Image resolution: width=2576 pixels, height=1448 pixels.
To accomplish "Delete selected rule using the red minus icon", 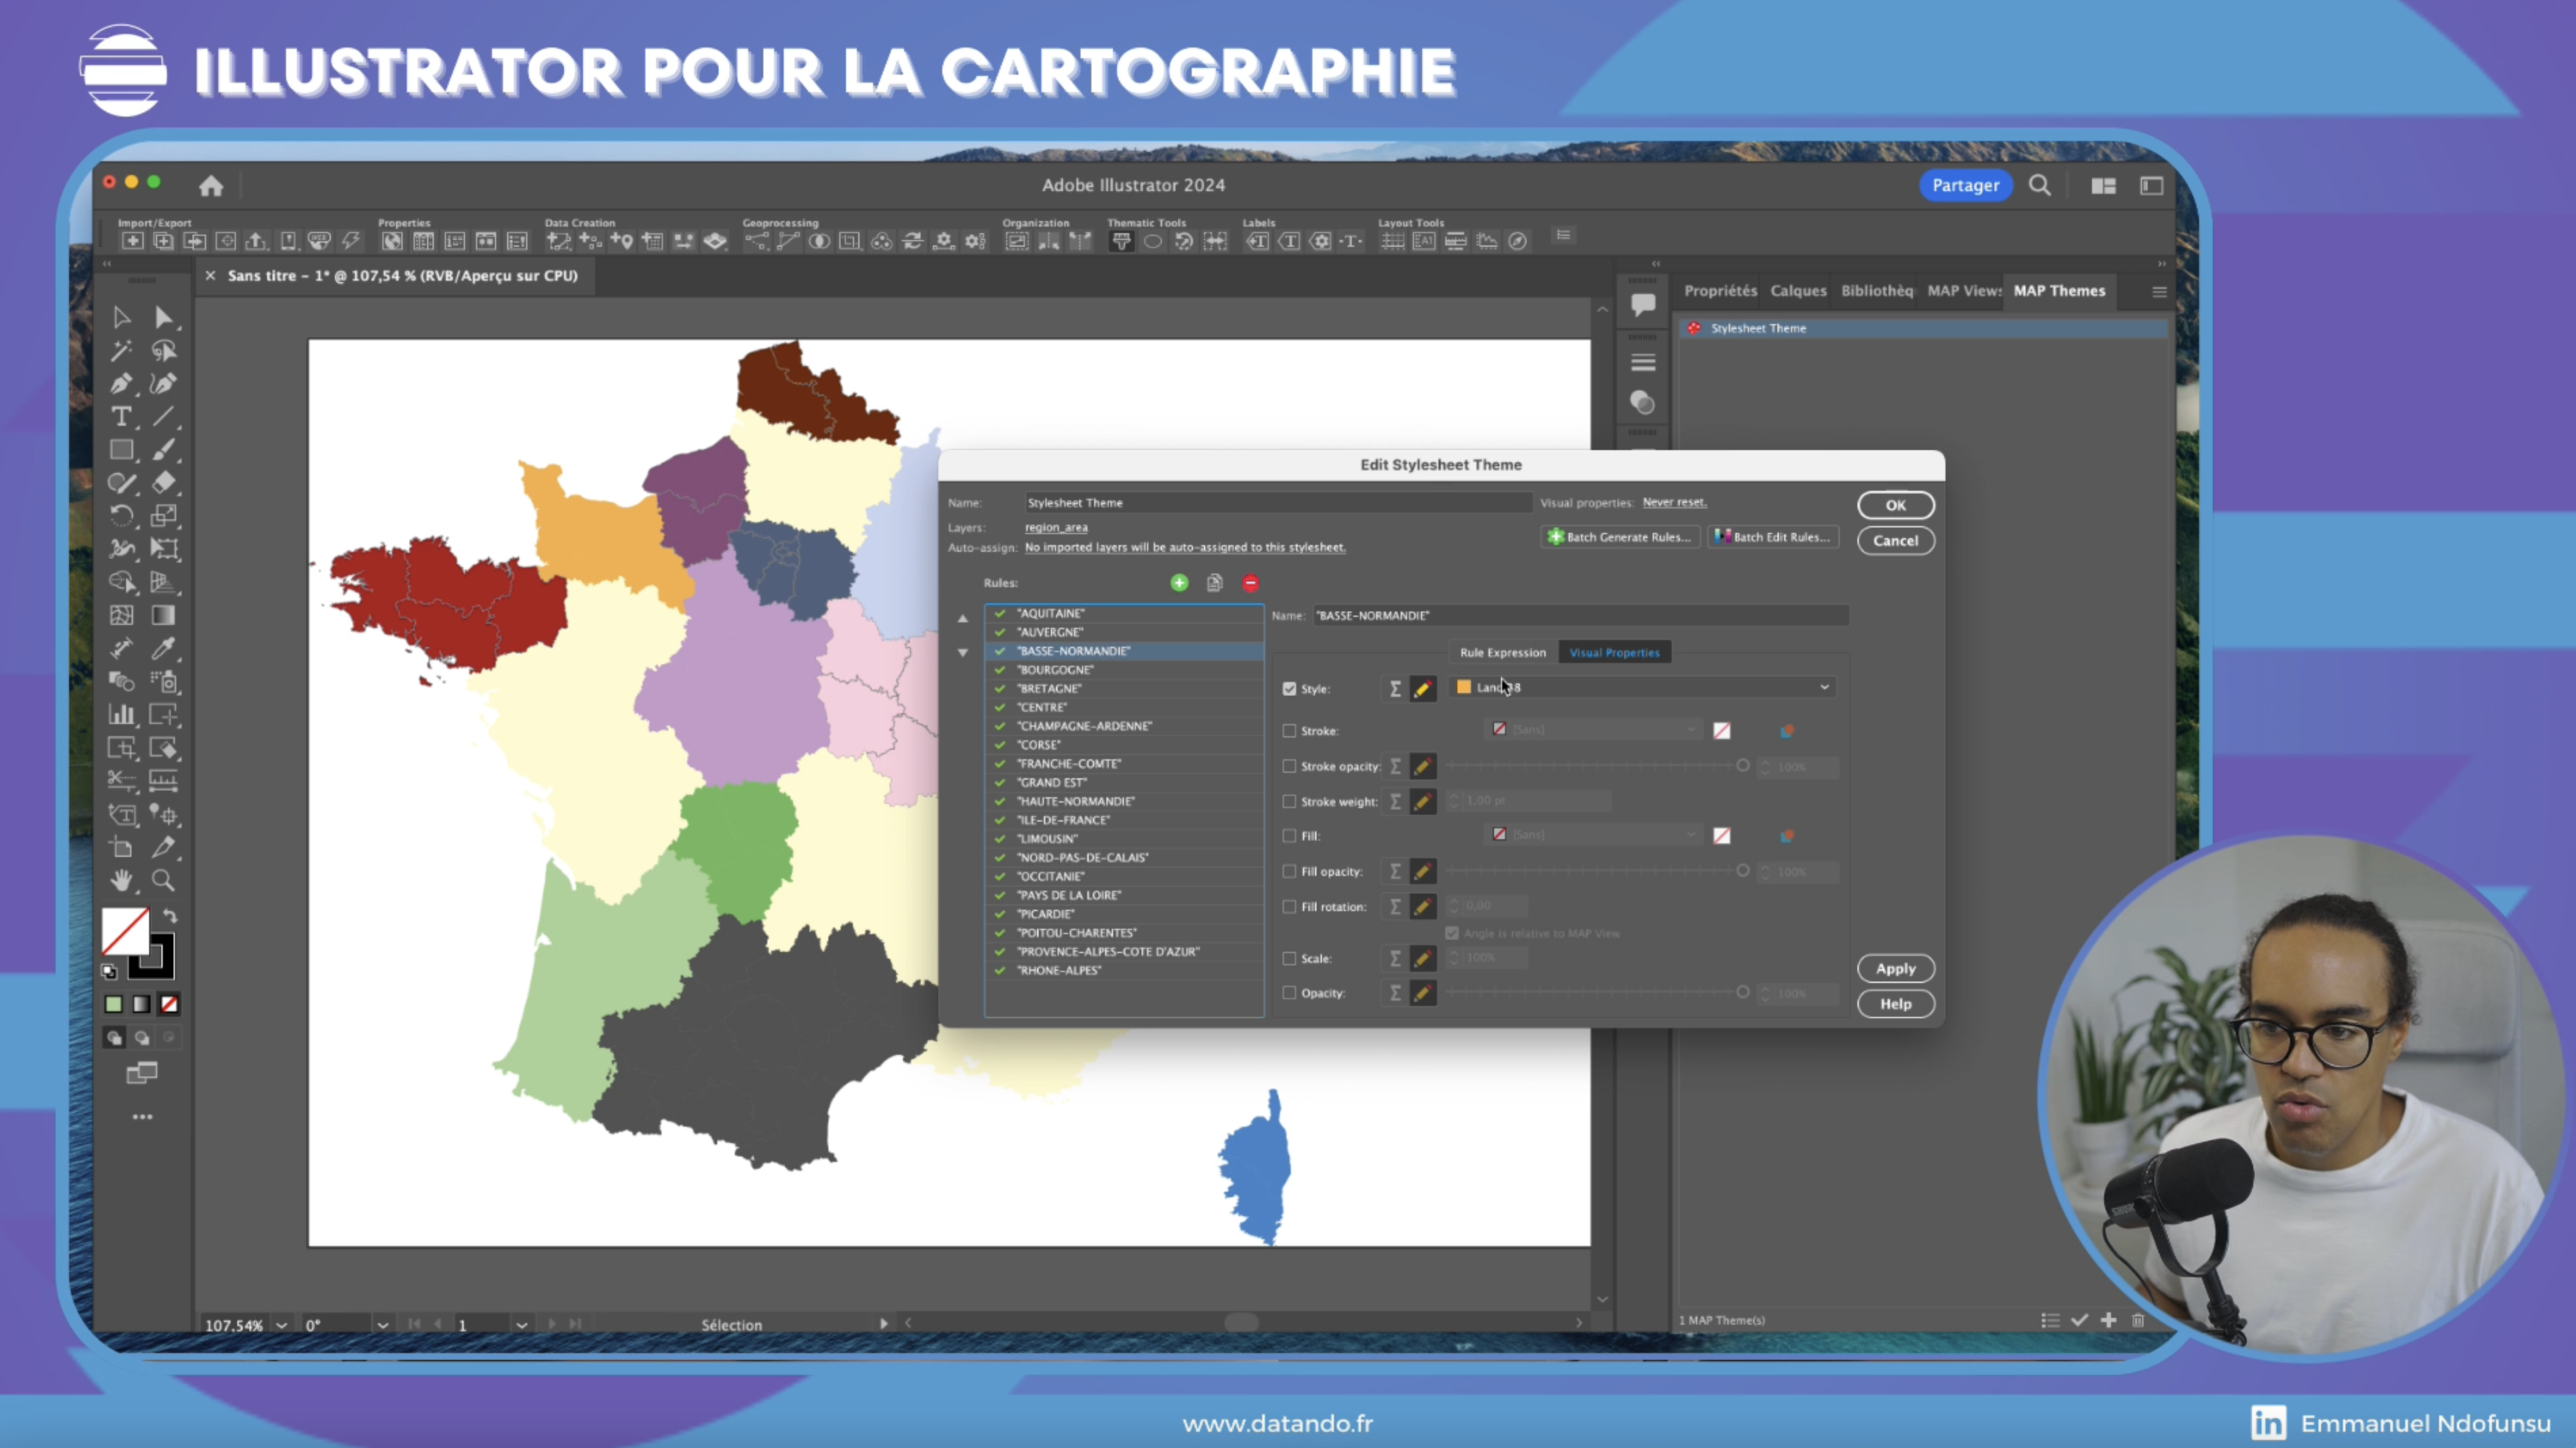I will pos(1250,583).
